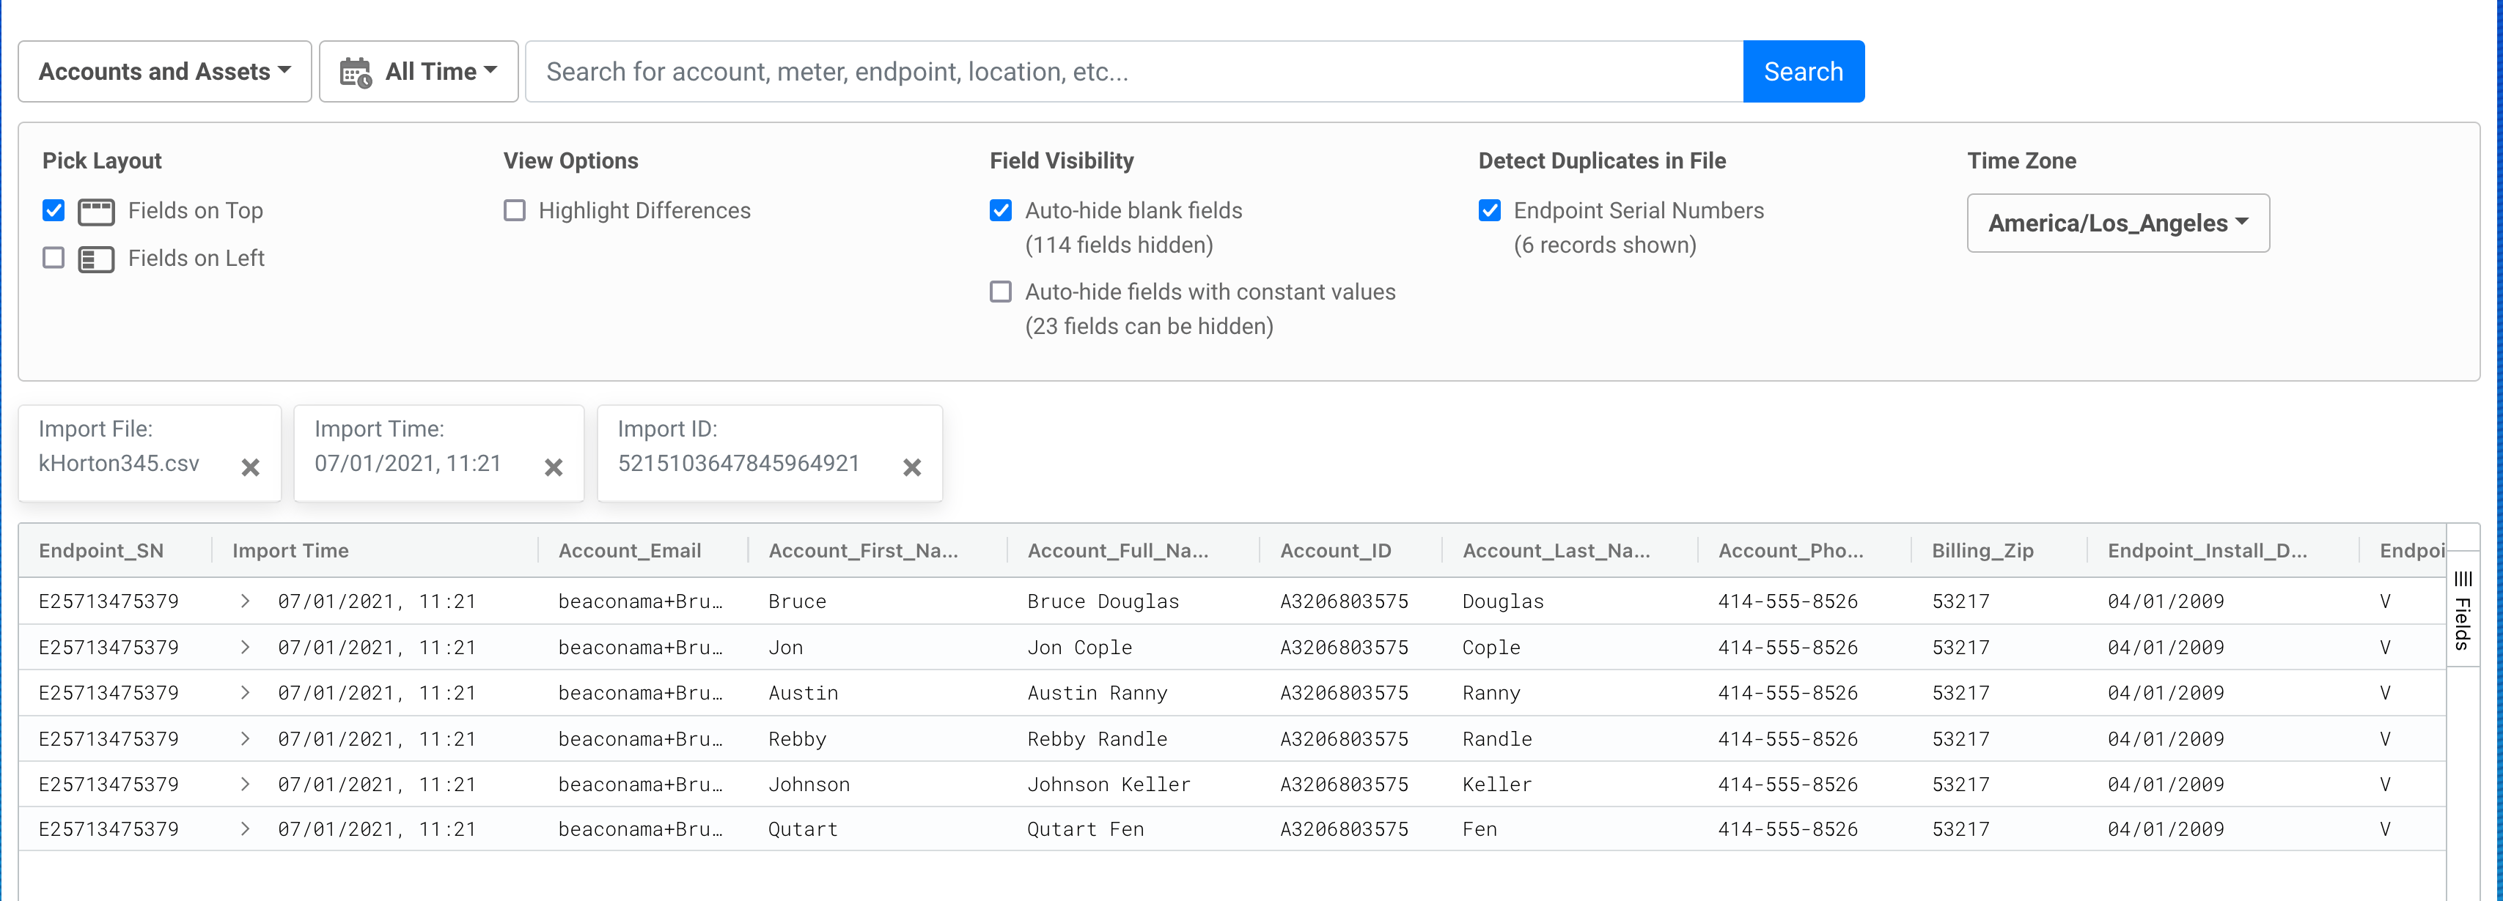
Task: Remove the Import Time filter chip
Action: click(553, 468)
